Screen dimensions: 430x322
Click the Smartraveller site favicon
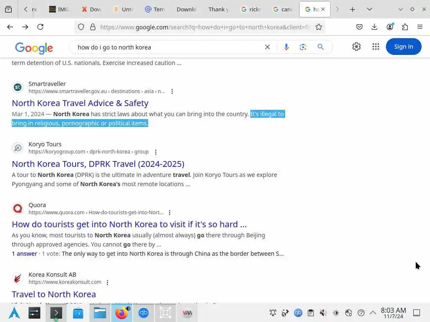coord(18,87)
